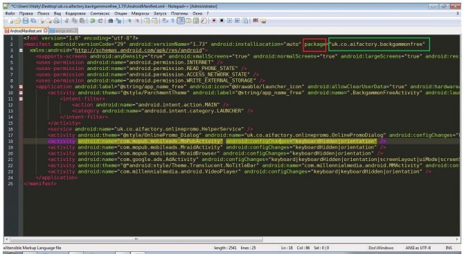Open the Replace dialog toolbar icon
The height and width of the screenshot is (254, 464).
click(118, 21)
